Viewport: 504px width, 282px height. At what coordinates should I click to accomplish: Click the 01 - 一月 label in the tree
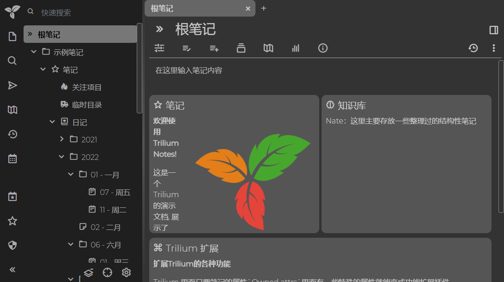105,175
